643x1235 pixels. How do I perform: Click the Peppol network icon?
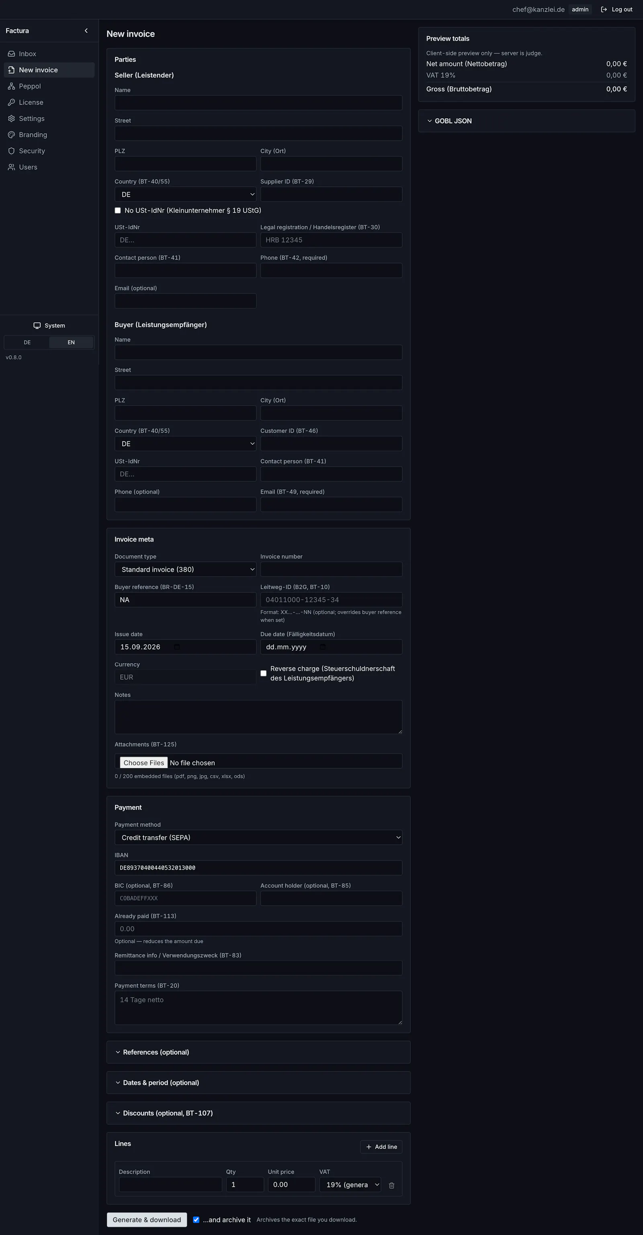pyautogui.click(x=12, y=86)
